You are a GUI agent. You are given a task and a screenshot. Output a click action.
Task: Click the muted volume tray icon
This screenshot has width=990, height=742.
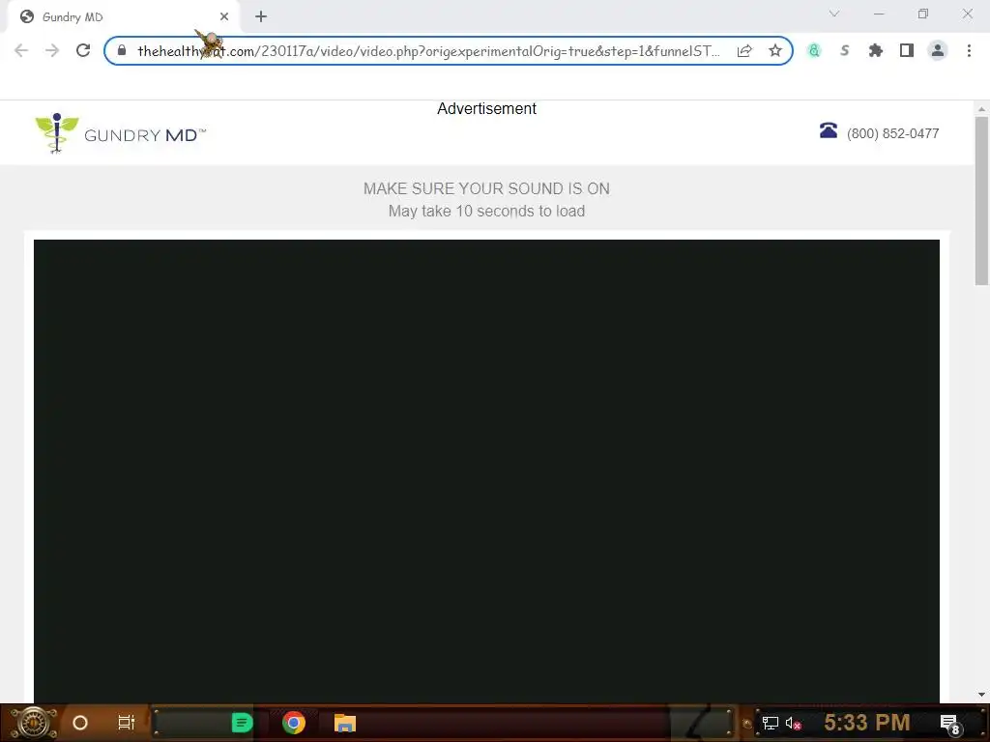point(793,724)
